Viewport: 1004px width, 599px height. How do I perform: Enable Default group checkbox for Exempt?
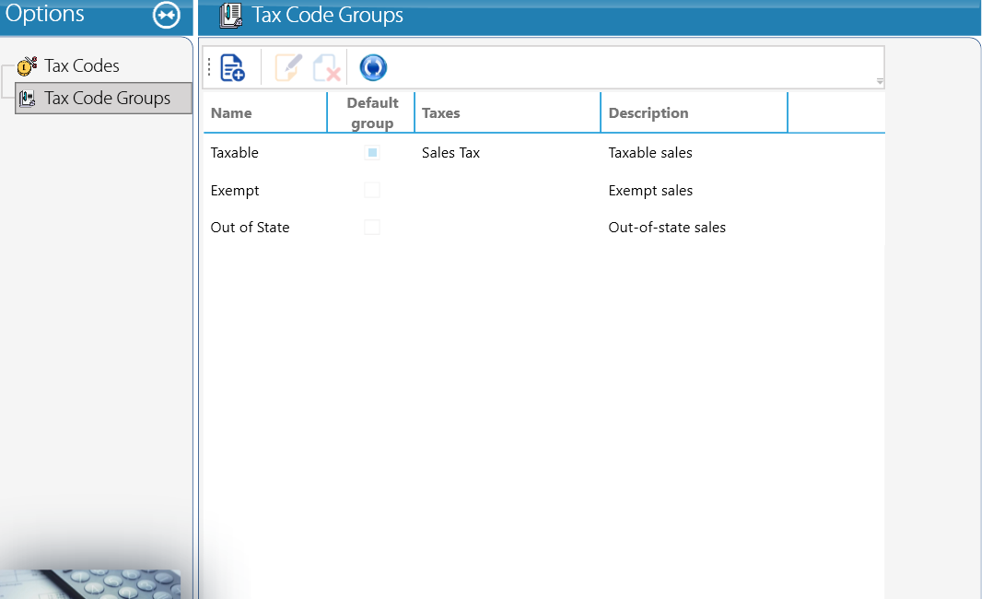pyautogui.click(x=372, y=190)
